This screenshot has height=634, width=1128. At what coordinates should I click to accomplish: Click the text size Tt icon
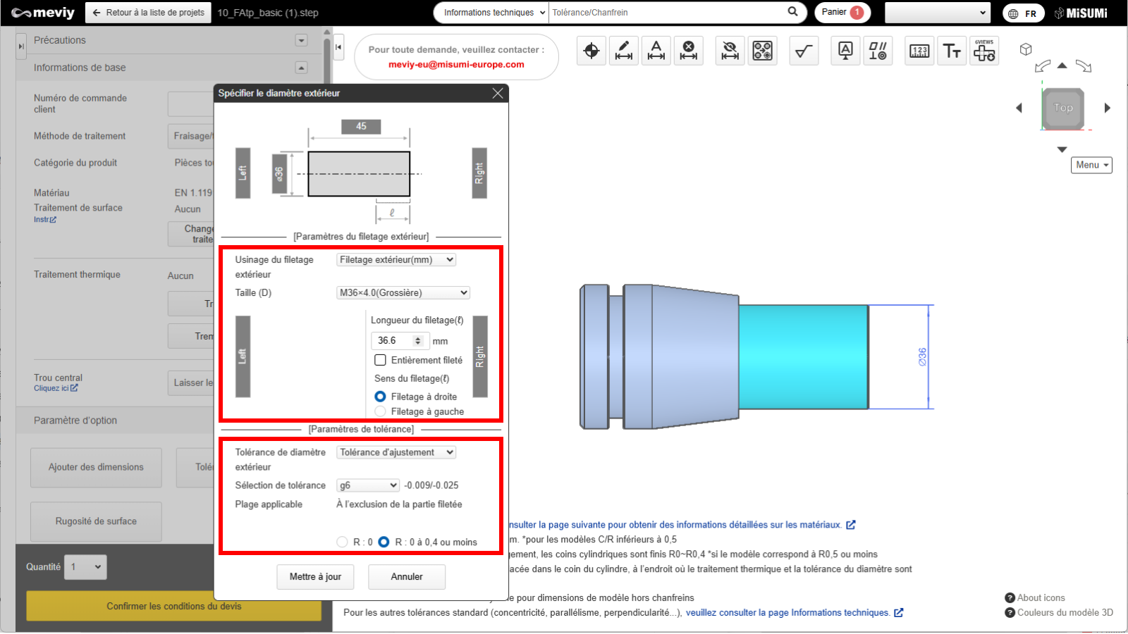pos(952,51)
